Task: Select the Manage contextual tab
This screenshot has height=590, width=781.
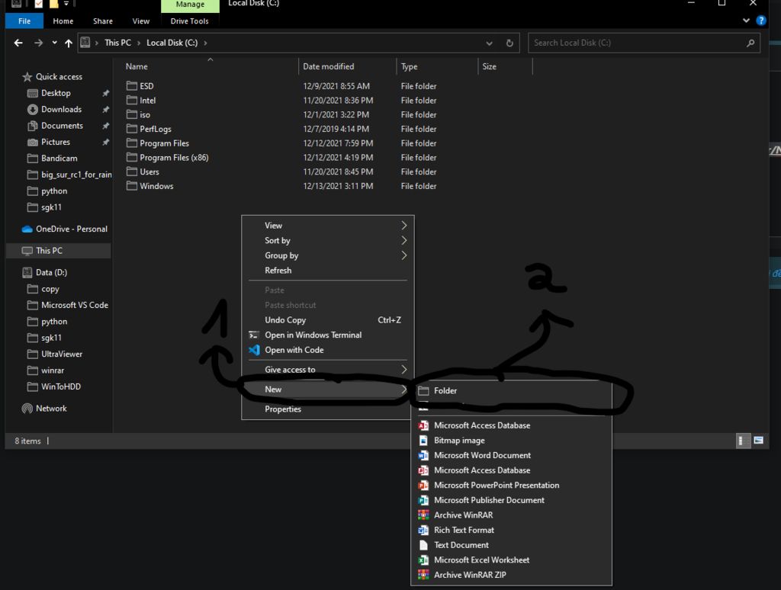Action: [190, 5]
